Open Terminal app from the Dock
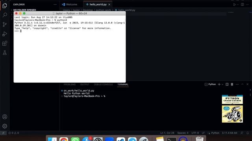The height and width of the screenshot is (141, 252). [172, 139]
